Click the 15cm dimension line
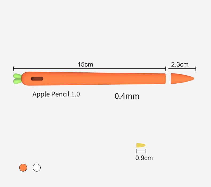 [x=89, y=69]
